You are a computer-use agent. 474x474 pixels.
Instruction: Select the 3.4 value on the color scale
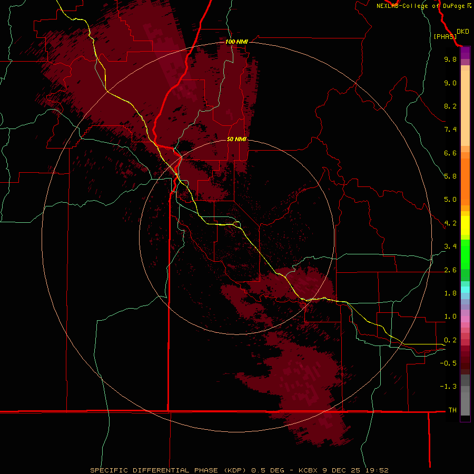[x=450, y=246]
